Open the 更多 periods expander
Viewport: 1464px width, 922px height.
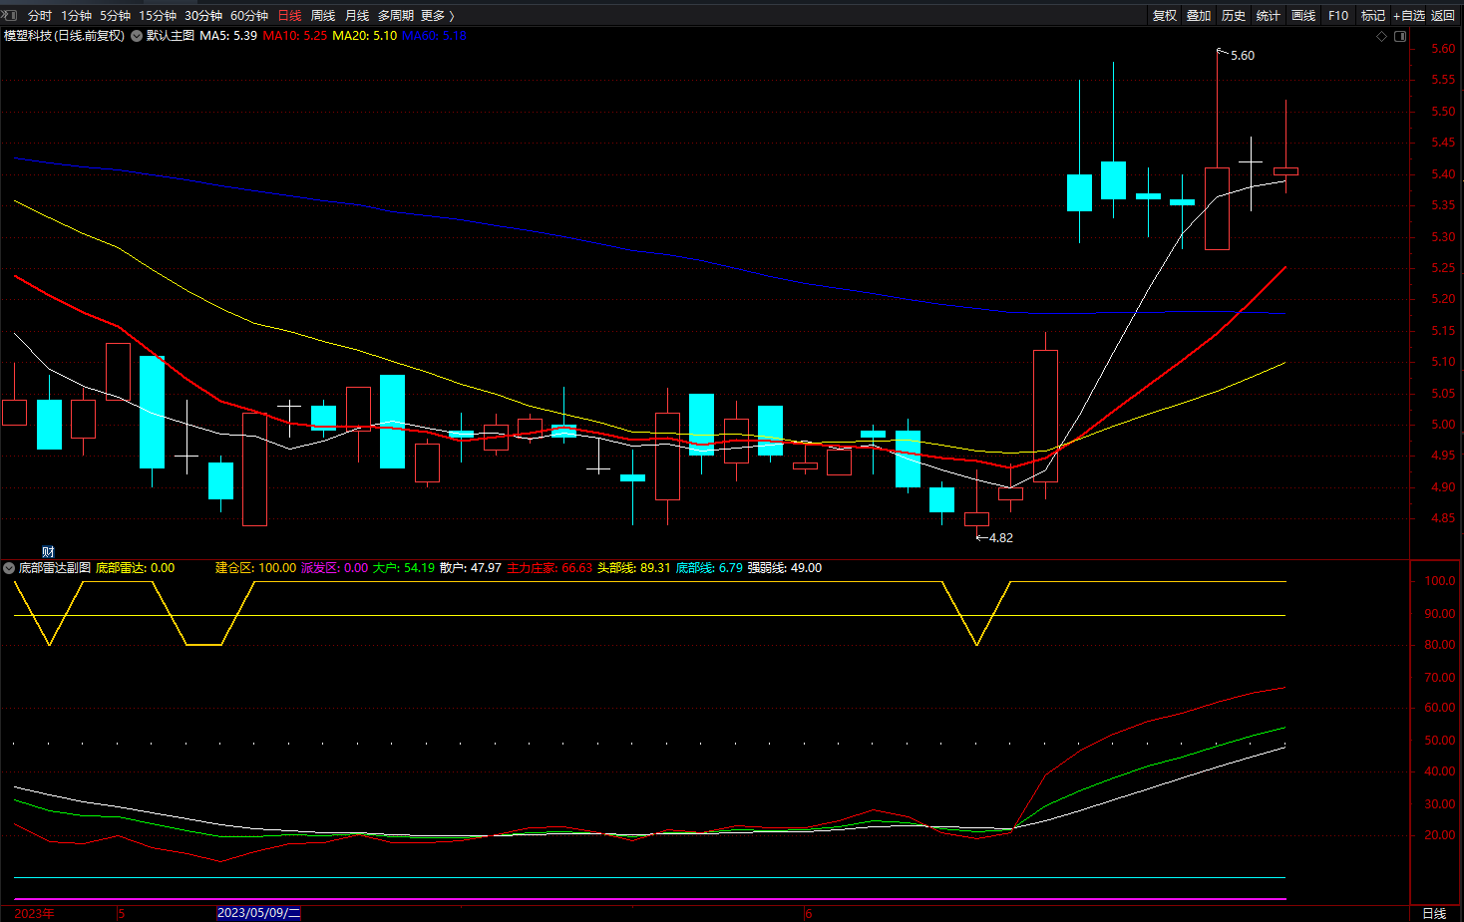click(438, 15)
